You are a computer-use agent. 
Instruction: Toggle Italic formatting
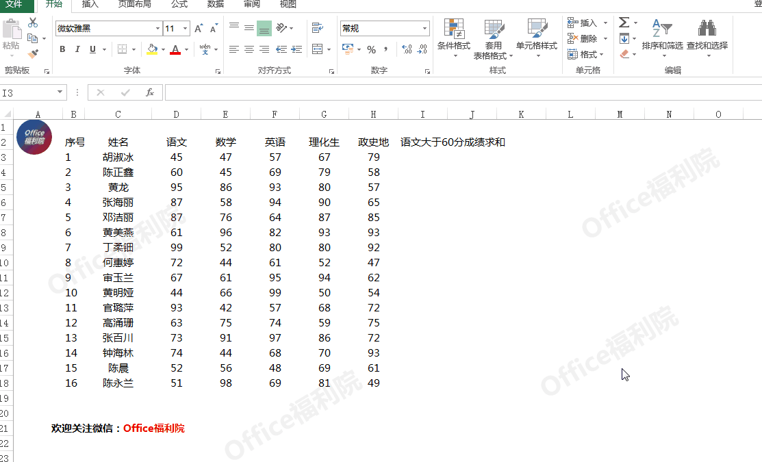pyautogui.click(x=77, y=49)
